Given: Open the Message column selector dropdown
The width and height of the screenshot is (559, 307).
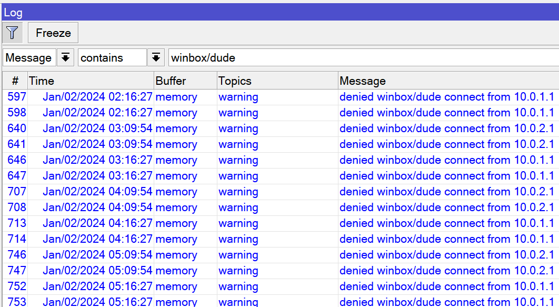Looking at the screenshot, I should [65, 57].
